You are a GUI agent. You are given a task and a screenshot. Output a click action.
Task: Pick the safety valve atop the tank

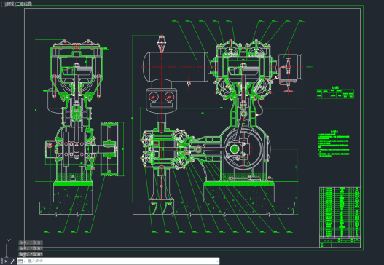tap(161, 44)
